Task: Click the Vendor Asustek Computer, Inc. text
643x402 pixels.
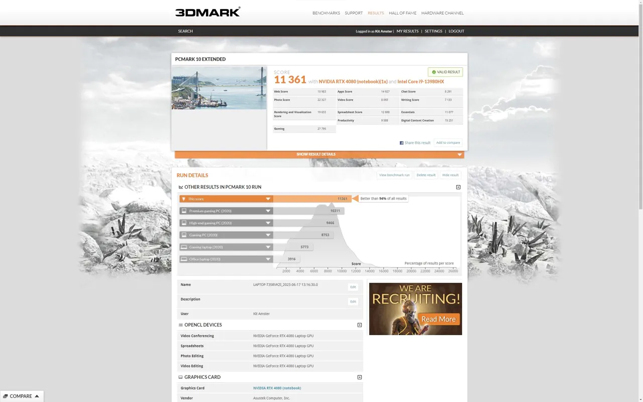Action: point(271,398)
